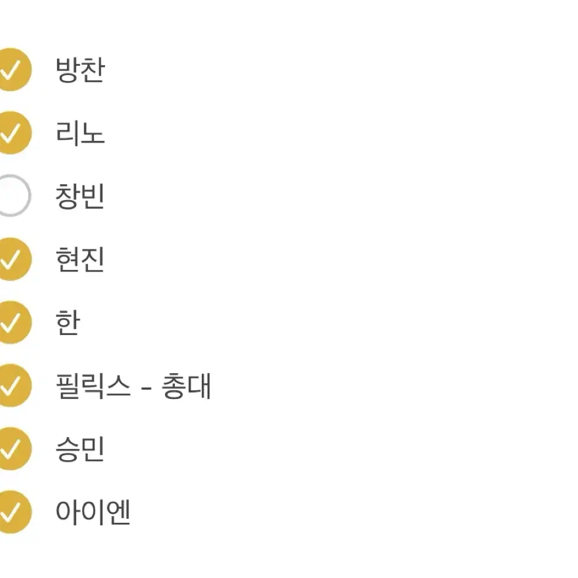Click the 방찬 name label
This screenshot has width=578, height=578.
pos(80,70)
